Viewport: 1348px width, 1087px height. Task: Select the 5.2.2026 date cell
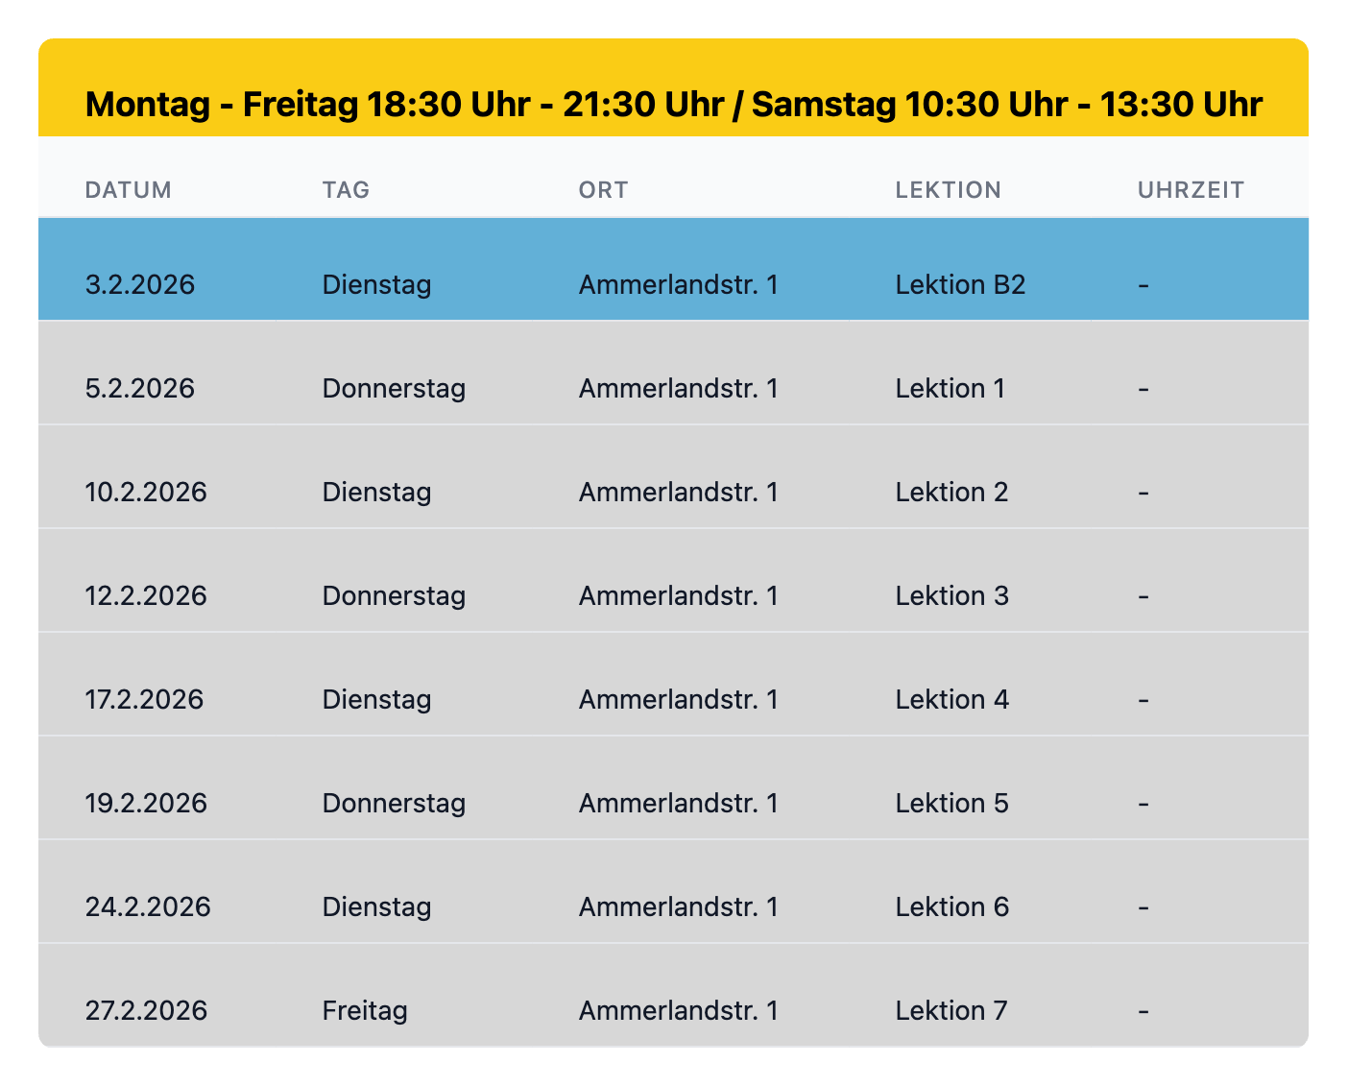[140, 389]
